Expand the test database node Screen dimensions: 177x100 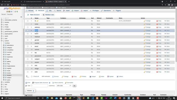pos(2,84)
